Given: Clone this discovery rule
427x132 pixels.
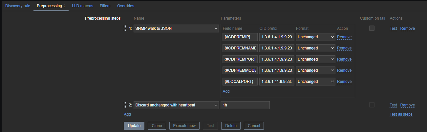Looking at the screenshot, I should point(157,126).
